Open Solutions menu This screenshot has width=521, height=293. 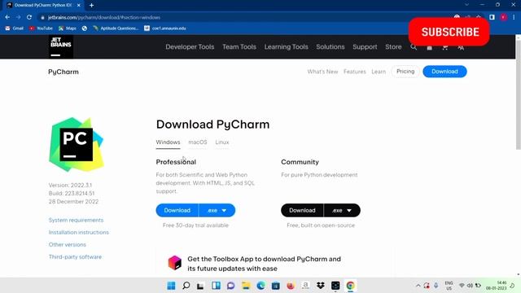pyautogui.click(x=331, y=47)
